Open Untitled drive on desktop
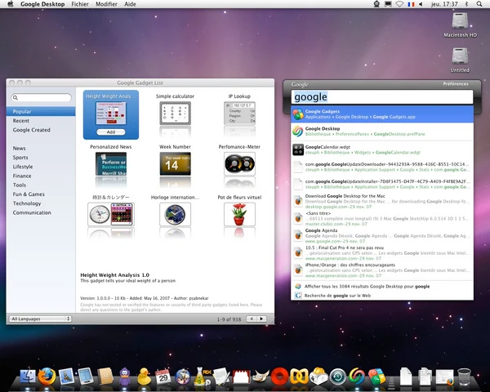 tap(460, 60)
